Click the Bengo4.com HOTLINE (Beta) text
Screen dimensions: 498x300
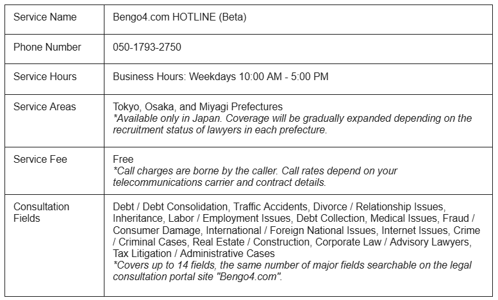pos(179,17)
